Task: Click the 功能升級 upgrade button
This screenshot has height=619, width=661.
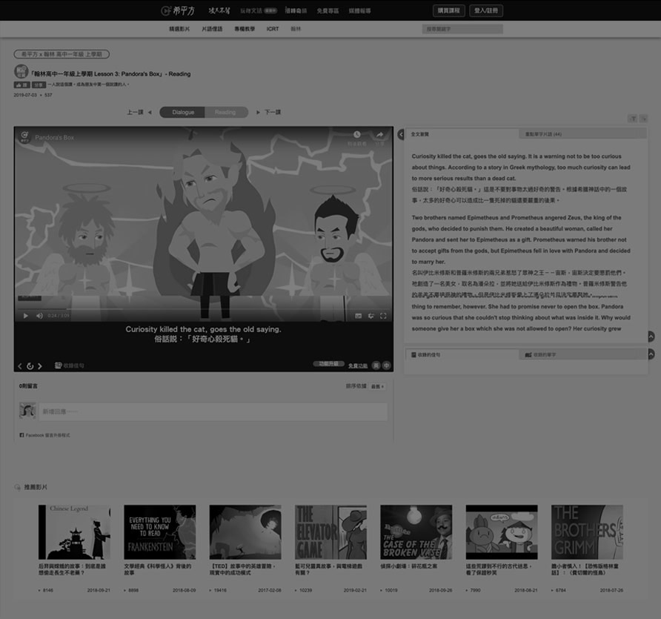Action: pos(329,364)
